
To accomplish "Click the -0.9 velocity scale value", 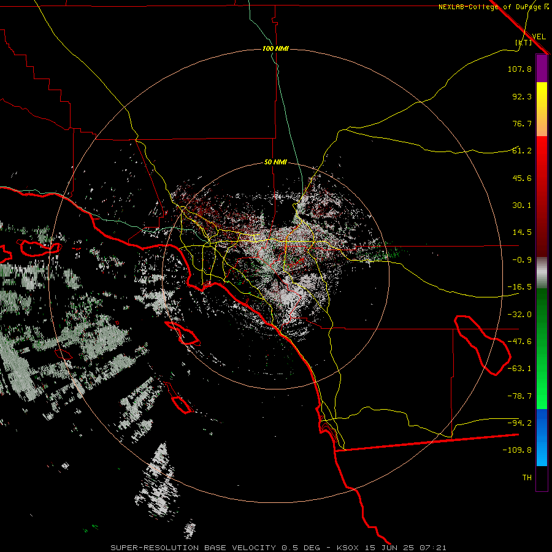I will [x=522, y=260].
